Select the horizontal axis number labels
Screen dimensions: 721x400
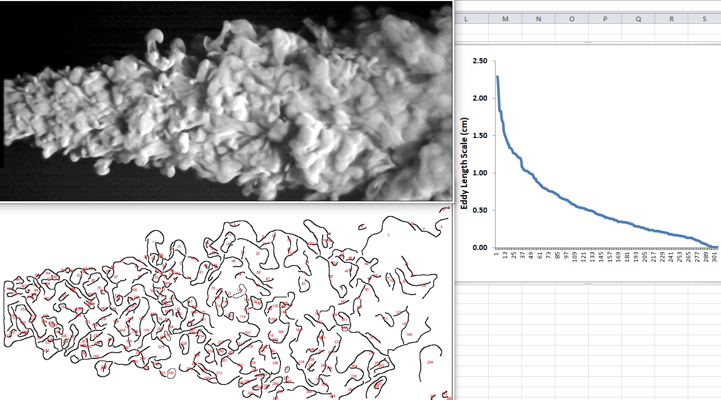pos(605,256)
